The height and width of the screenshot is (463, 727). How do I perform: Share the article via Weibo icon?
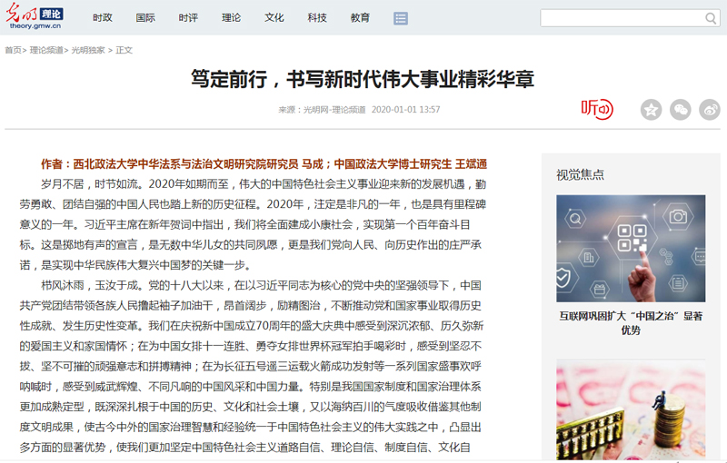pyautogui.click(x=709, y=110)
